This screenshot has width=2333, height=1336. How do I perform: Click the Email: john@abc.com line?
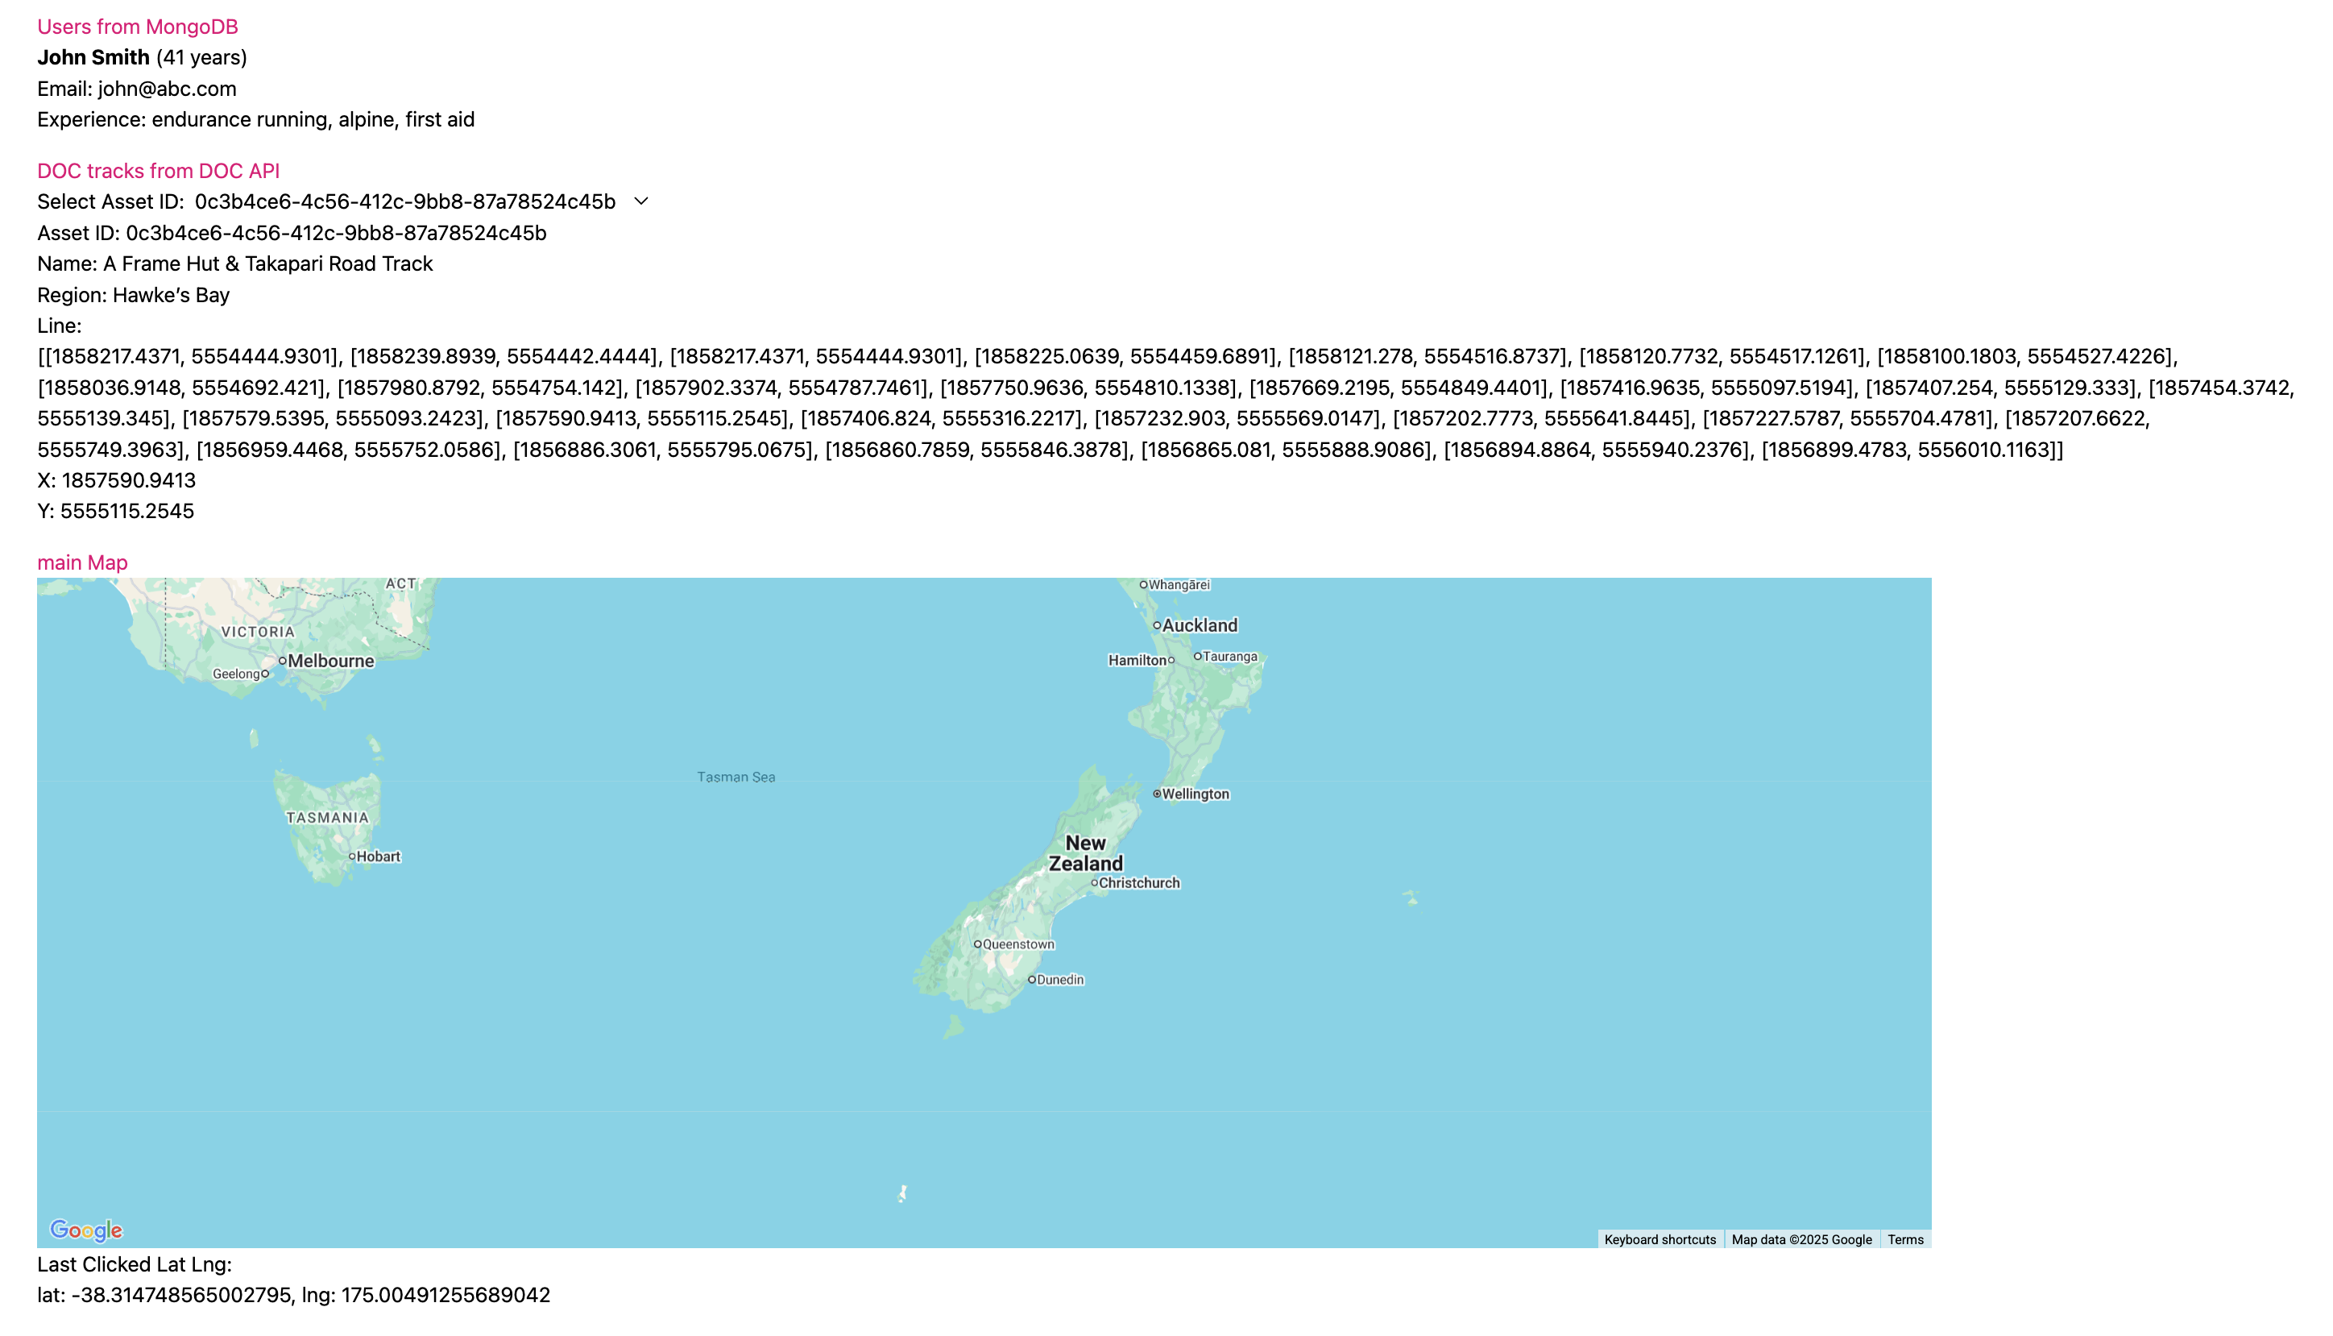[x=137, y=88]
